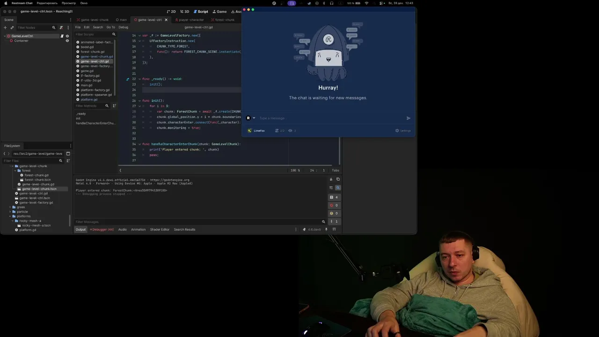This screenshot has height=337, width=599.
Task: Fold the var _f declaration at line 14
Action: click(139, 36)
